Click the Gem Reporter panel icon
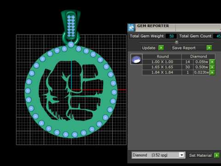This screenshot has height=166, width=221. click(131, 28)
